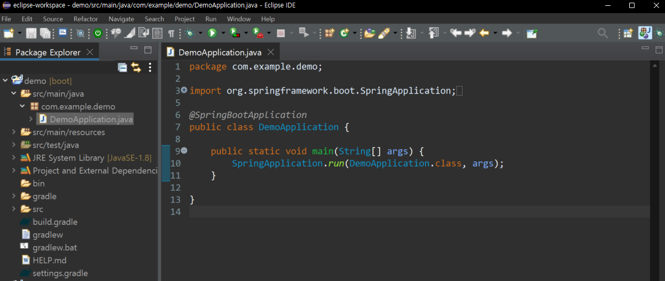Show whitespace characters pilcrow toggle

pos(171,33)
